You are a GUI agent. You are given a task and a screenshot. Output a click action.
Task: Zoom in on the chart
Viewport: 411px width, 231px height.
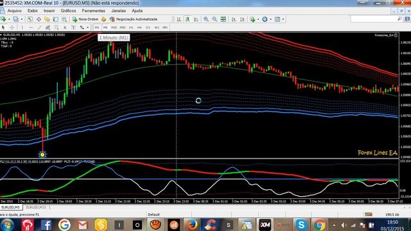(206, 19)
